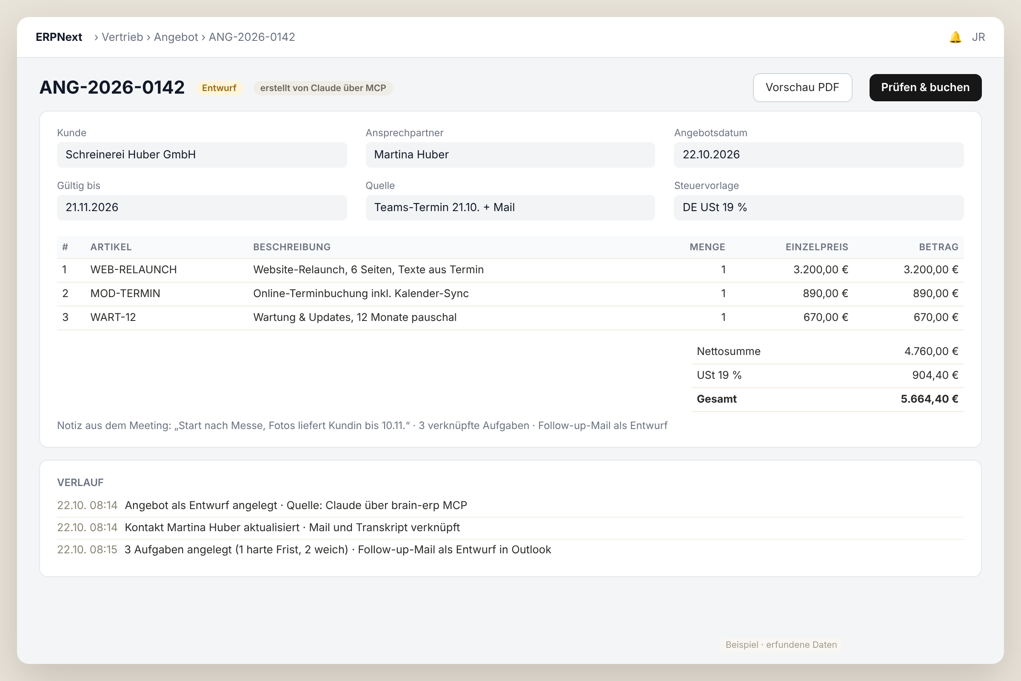Select article WEB-RELAUNCH in row 1
The image size is (1021, 681).
point(134,270)
